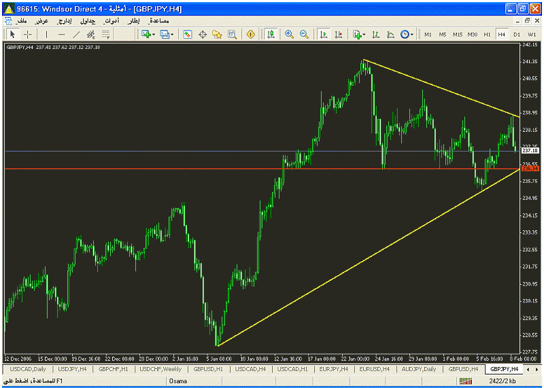Viewport: 544px width, 388px height.
Task: Switch to the USDCHF,Weekly chart tab
Action: click(160, 369)
